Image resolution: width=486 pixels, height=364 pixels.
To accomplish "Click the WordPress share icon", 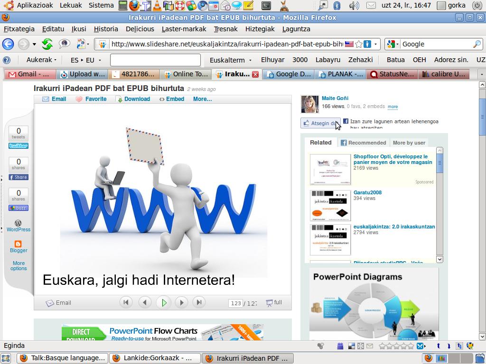I will coord(19,226).
